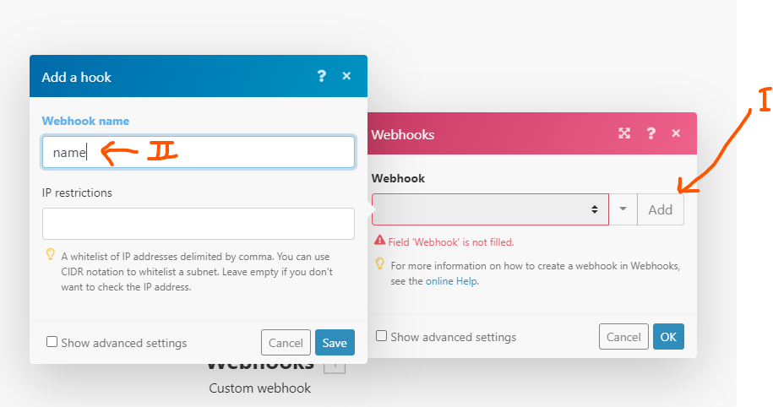Focus the IP restrictions input box

tap(199, 224)
